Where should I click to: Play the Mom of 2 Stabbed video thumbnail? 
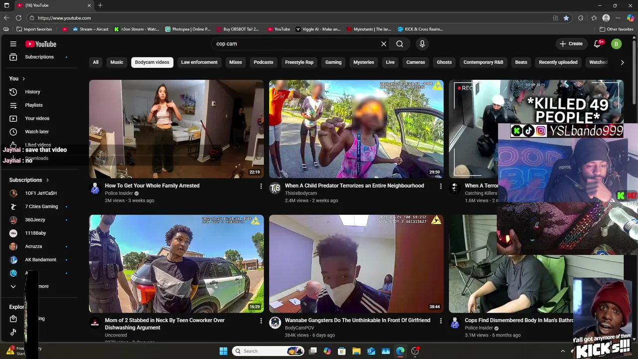pyautogui.click(x=176, y=264)
